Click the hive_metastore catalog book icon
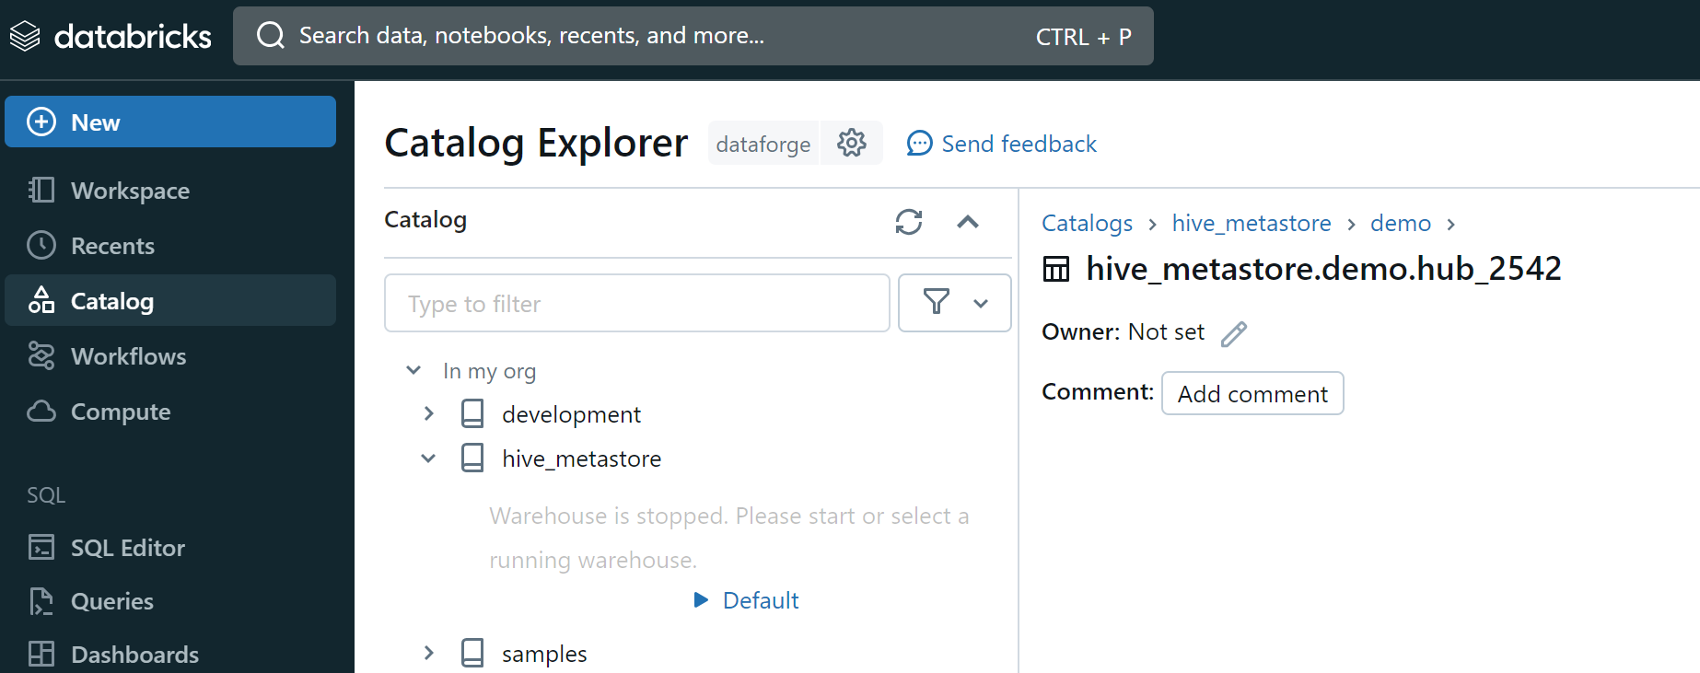Viewport: 1700px width, 673px height. click(x=472, y=458)
